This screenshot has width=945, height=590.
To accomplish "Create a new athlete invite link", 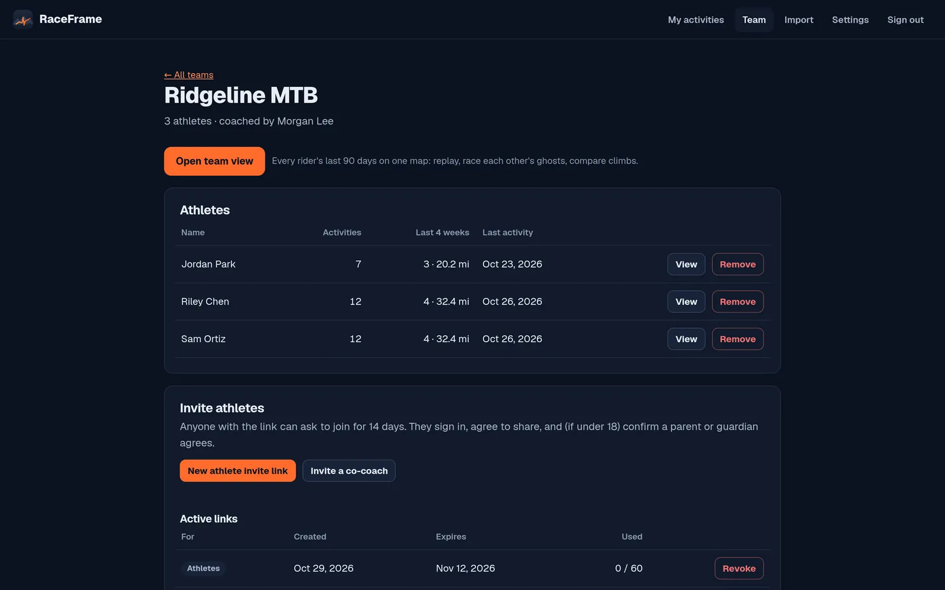I will click(x=237, y=471).
